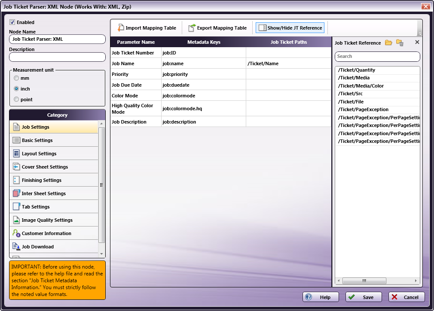Open the Basic Settings category
The width and height of the screenshot is (434, 311).
point(54,140)
